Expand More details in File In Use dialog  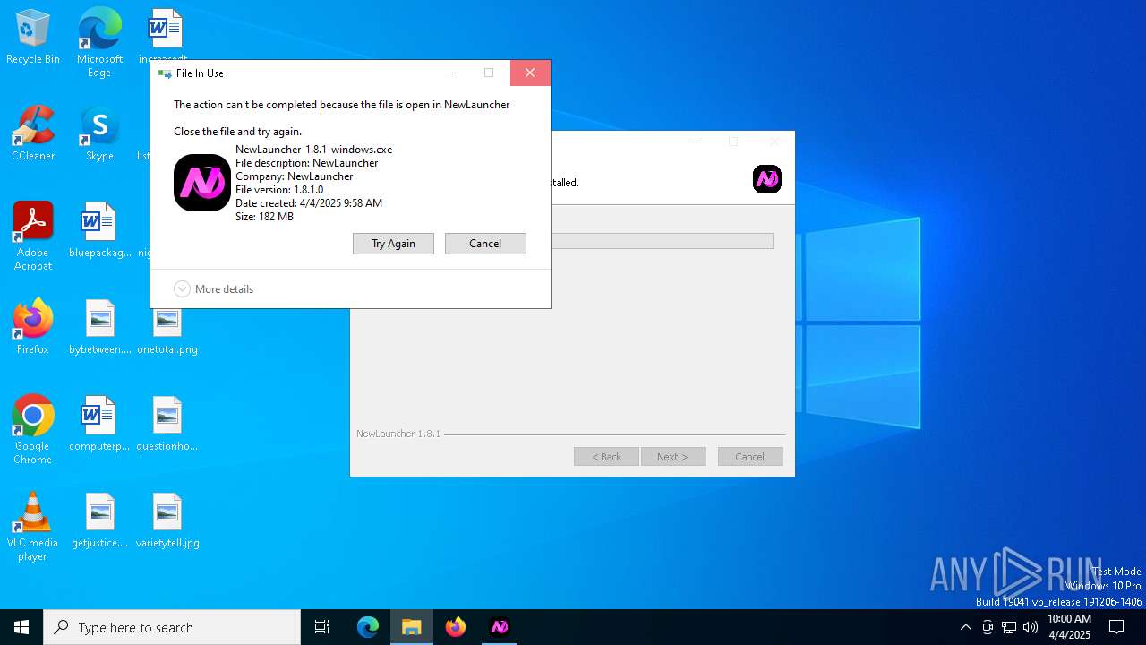pos(214,289)
